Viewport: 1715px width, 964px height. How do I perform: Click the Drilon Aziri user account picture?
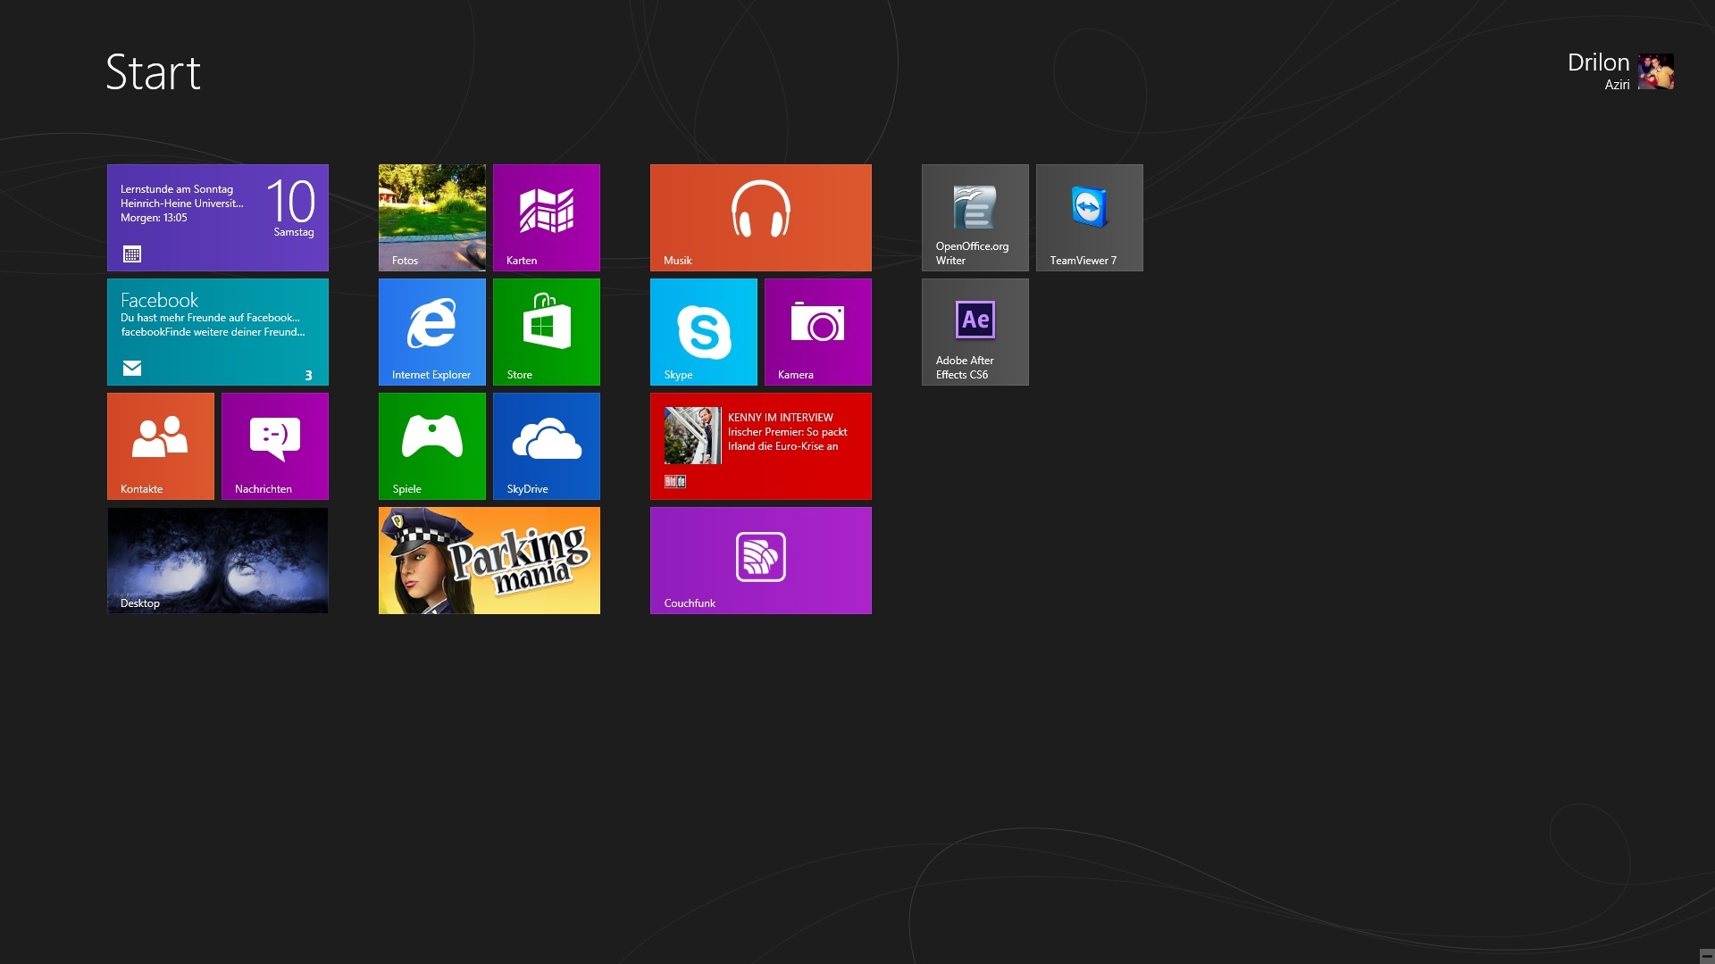click(1655, 71)
